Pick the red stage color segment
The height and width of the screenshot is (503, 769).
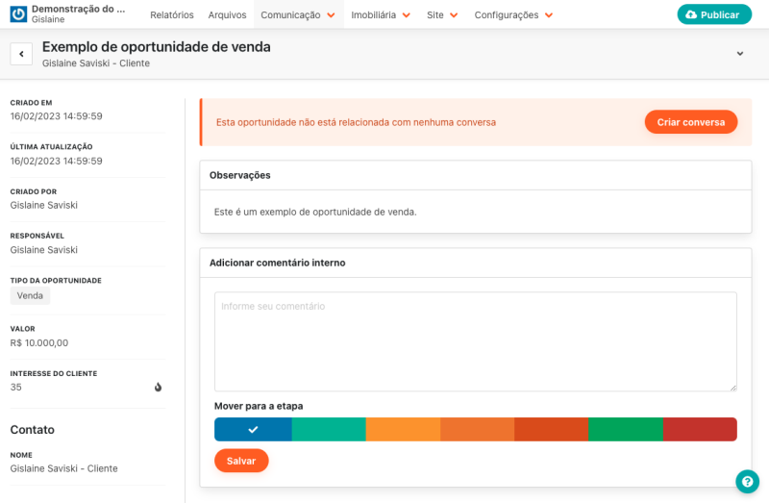[x=700, y=429]
